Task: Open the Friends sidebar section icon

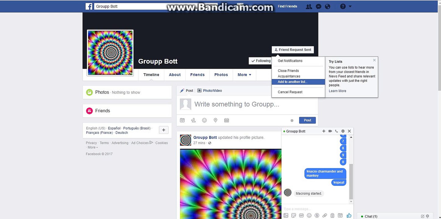Action: click(89, 111)
